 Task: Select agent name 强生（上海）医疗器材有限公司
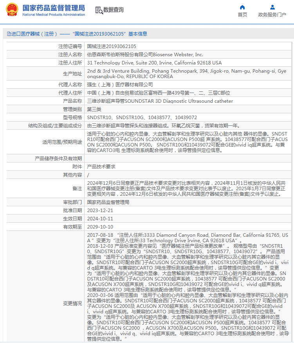pyautogui.click(x=120, y=85)
